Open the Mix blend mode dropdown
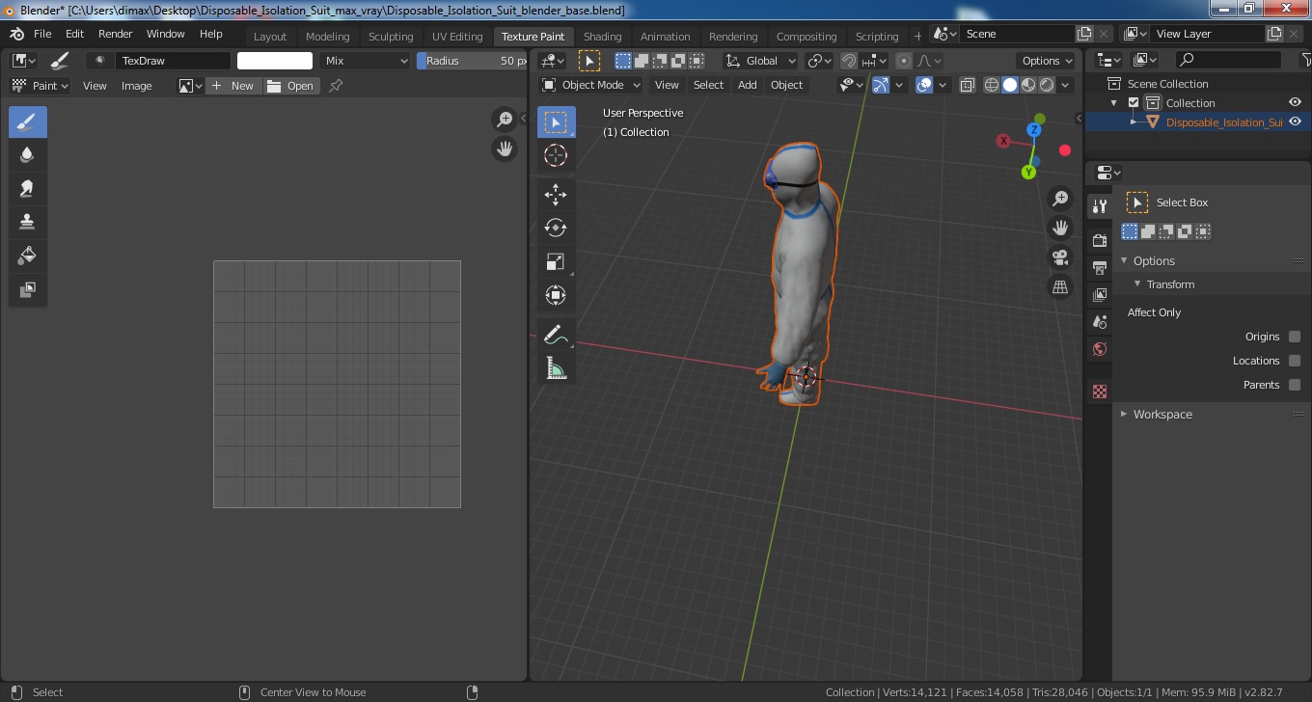The image size is (1312, 702). pos(366,61)
